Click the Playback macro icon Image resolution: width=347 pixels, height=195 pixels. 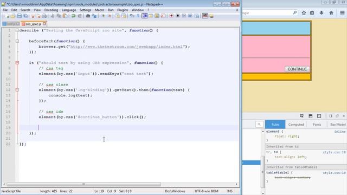tap(184, 16)
